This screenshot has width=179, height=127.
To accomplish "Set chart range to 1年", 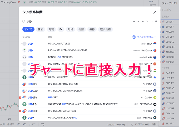I will (18, 124).
